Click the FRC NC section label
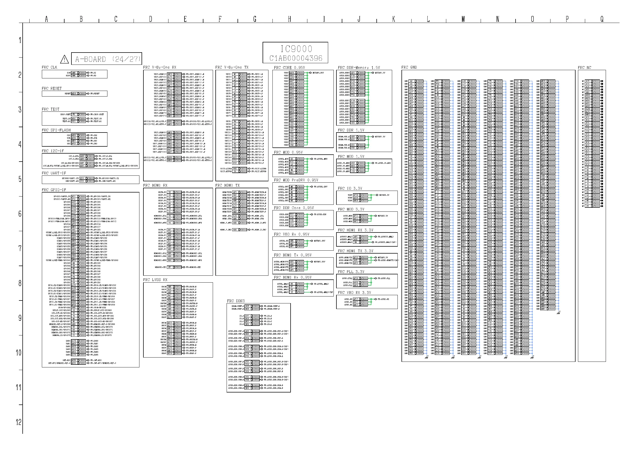The image size is (635, 449). point(584,67)
